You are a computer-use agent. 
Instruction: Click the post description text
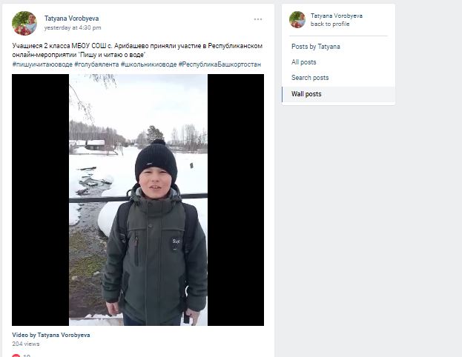[137, 50]
